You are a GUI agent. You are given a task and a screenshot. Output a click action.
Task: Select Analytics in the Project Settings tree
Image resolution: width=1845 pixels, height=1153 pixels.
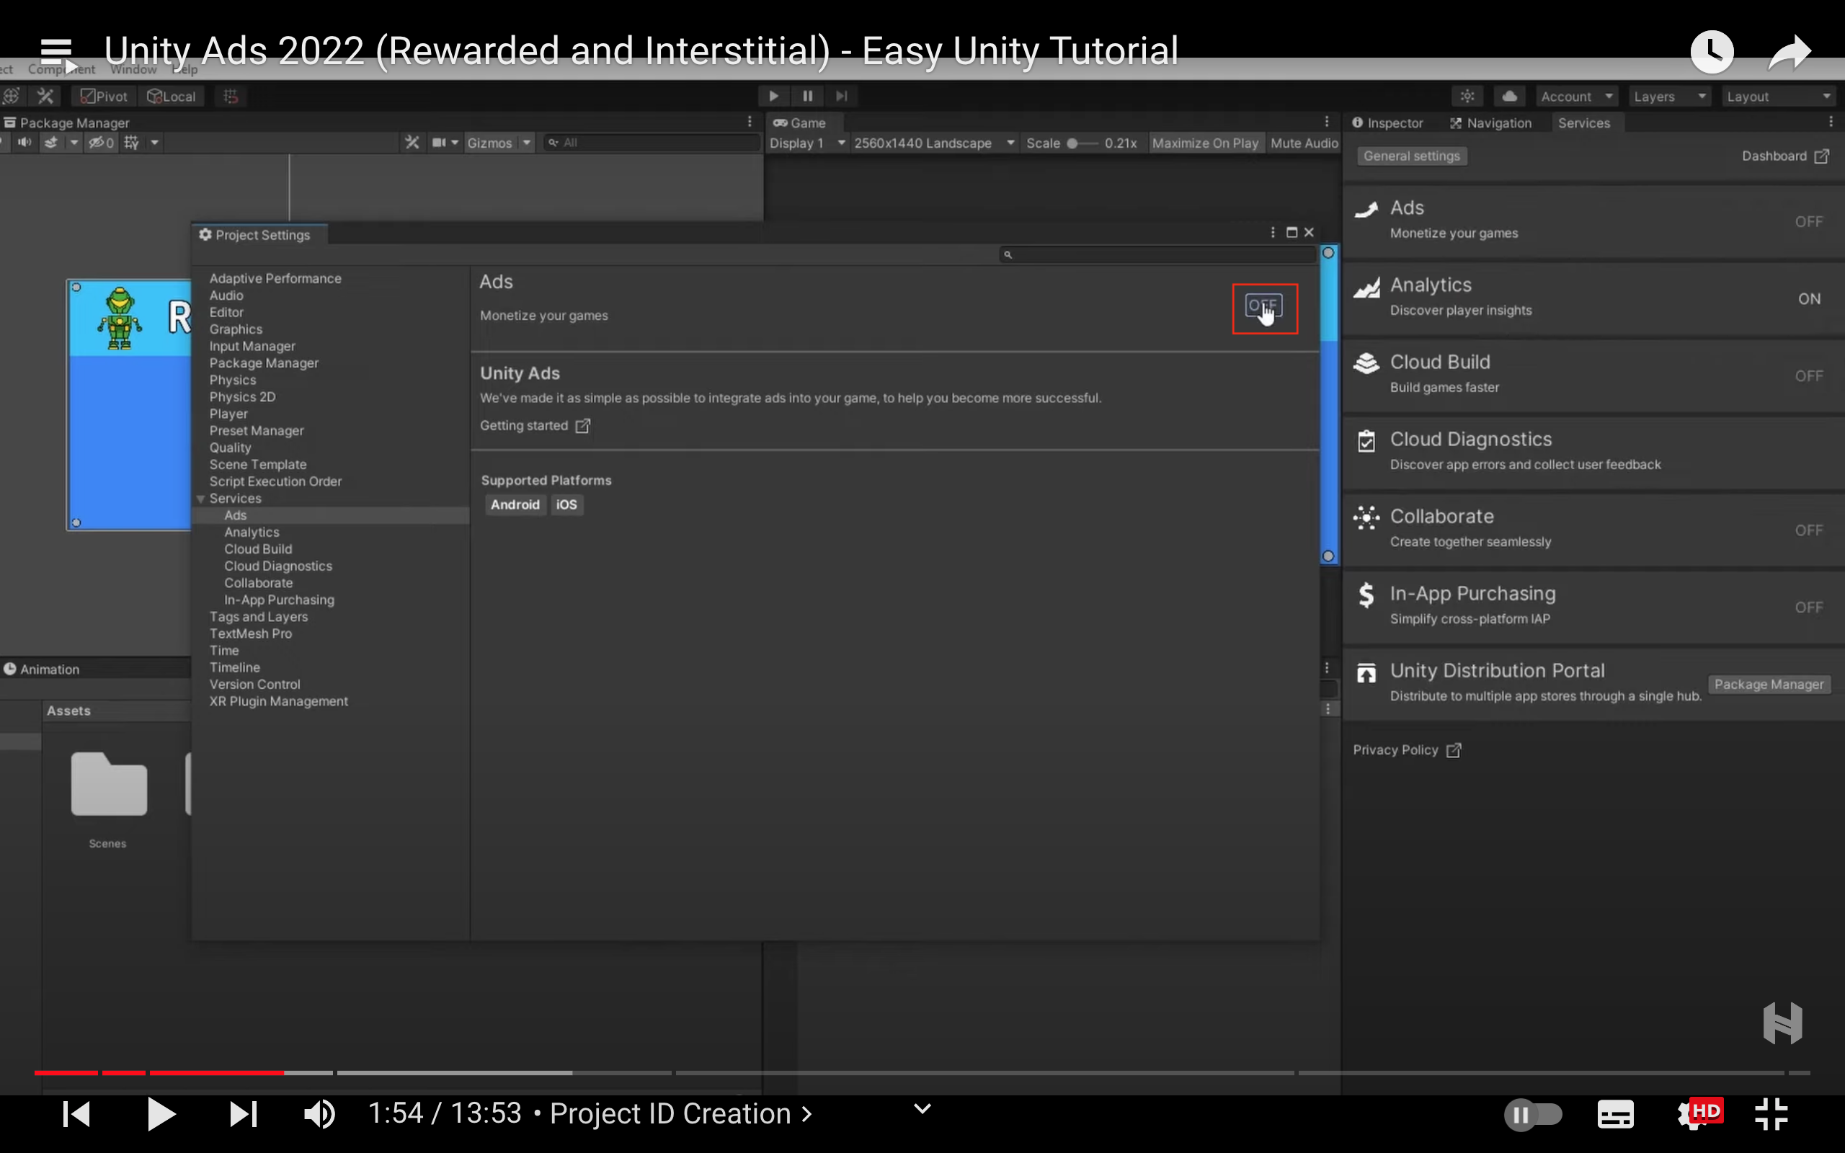click(x=251, y=533)
